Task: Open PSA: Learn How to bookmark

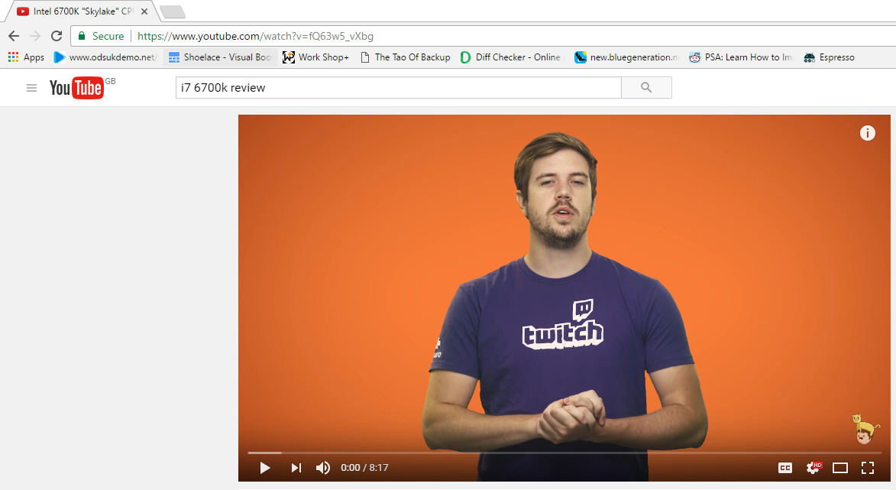Action: coord(741,57)
